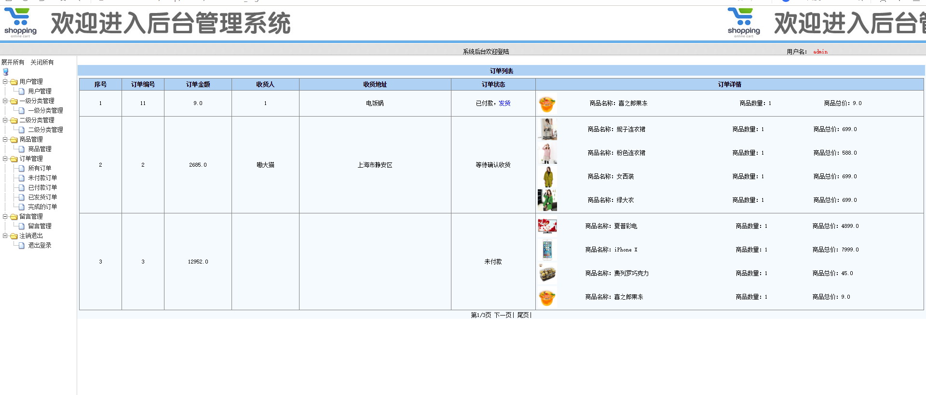Click the 第1/3页 page indicator
This screenshot has width=926, height=395.
(481, 315)
